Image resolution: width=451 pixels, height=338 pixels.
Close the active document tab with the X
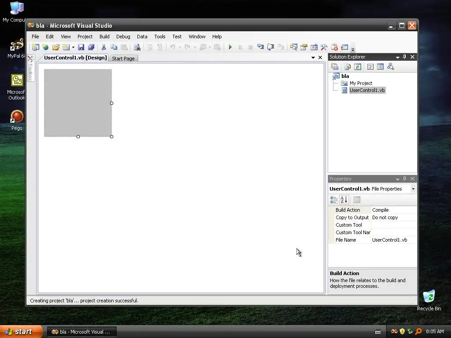click(320, 58)
